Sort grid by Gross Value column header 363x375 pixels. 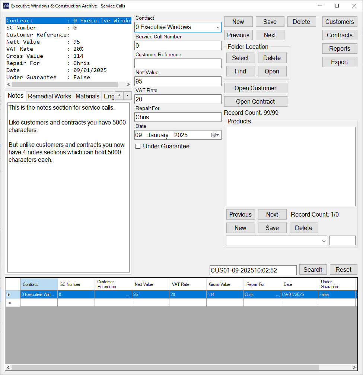[225, 284]
